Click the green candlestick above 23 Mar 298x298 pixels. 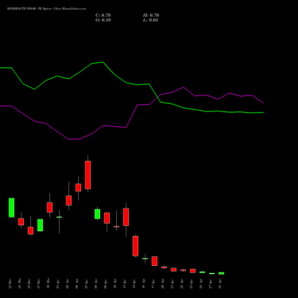[11, 207]
